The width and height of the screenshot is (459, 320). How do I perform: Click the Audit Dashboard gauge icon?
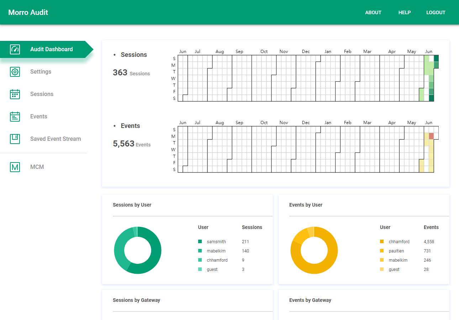tap(15, 49)
